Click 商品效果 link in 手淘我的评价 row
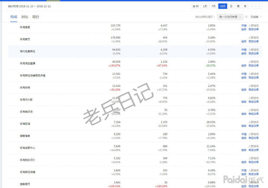Viewport: 268px width, 188px height. click(253, 162)
